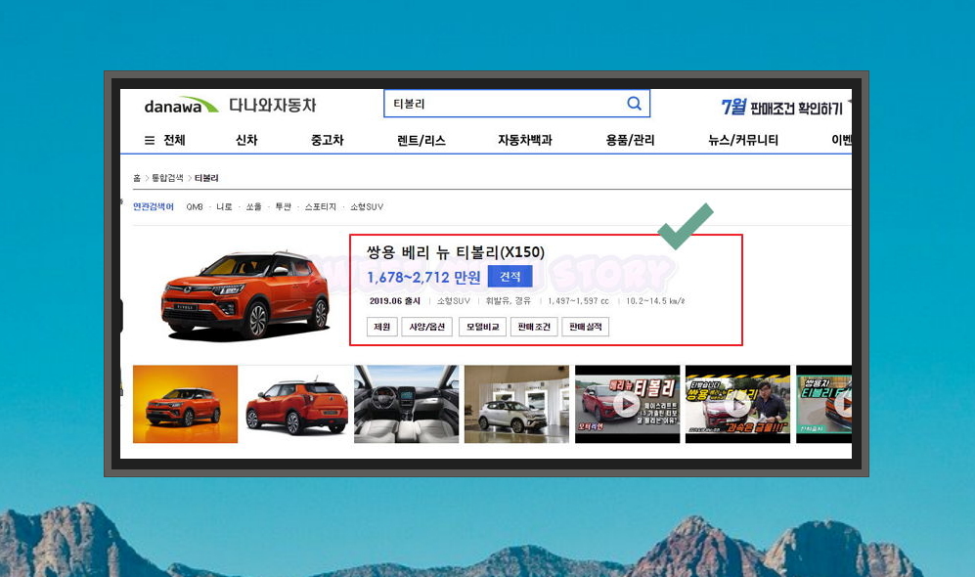Click the 휘발유, 경유 fuel type text
This screenshot has height=577, width=975.
point(508,301)
